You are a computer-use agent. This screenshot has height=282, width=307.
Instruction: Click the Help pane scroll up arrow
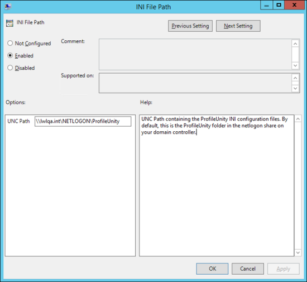(x=298, y=119)
